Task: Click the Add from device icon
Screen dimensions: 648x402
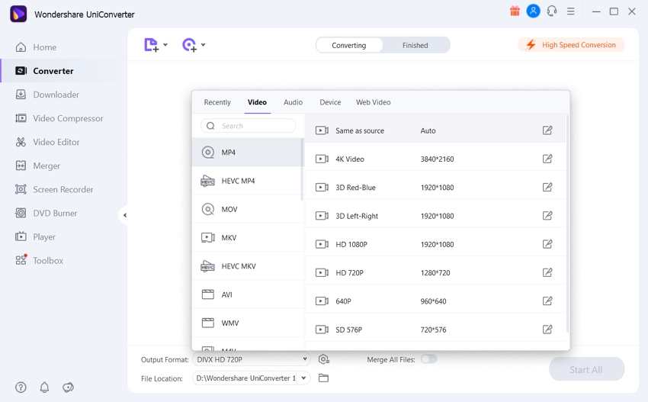Action: pos(190,45)
